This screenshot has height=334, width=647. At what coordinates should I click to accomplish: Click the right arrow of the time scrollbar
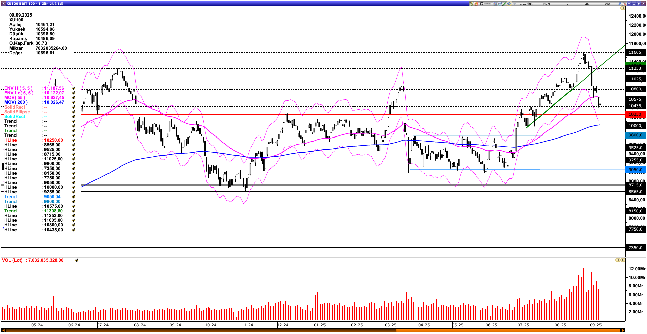tap(623, 330)
